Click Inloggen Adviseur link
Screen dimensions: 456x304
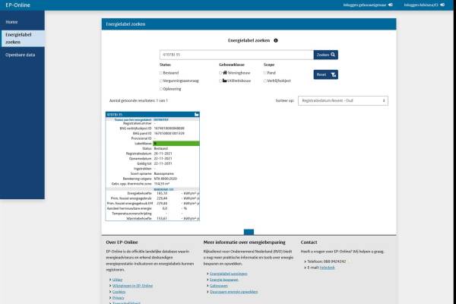pyautogui.click(x=421, y=5)
